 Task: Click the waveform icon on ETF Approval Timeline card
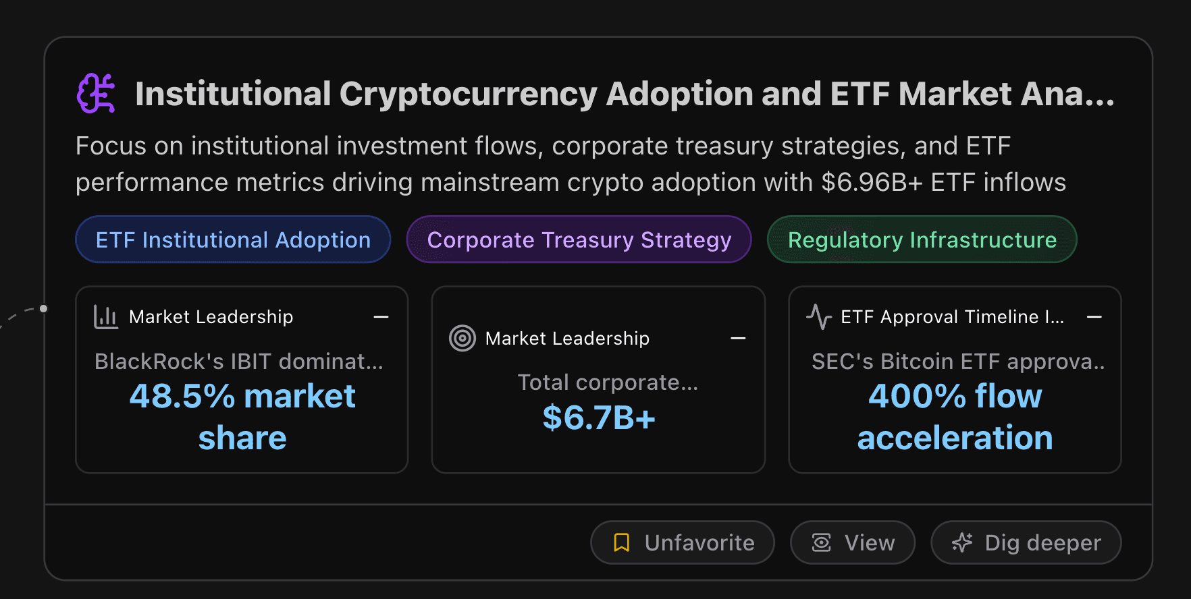pos(819,316)
